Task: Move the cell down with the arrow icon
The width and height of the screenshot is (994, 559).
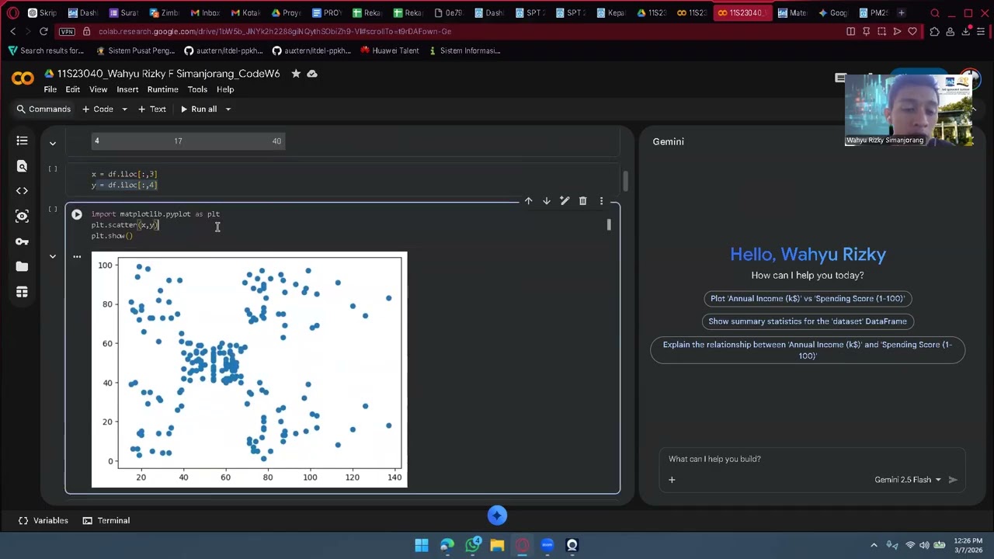Action: [546, 201]
